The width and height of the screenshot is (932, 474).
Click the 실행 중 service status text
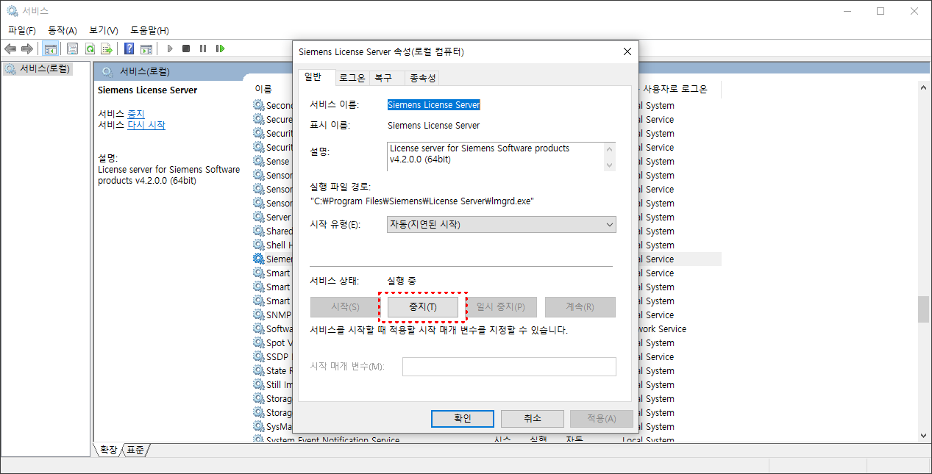coord(403,281)
